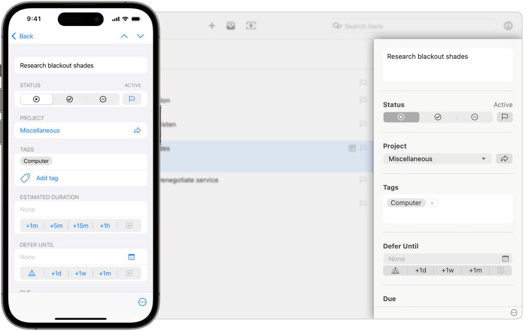525x331 pixels.
Task: Add +1h to estimated duration
Action: pyautogui.click(x=105, y=226)
